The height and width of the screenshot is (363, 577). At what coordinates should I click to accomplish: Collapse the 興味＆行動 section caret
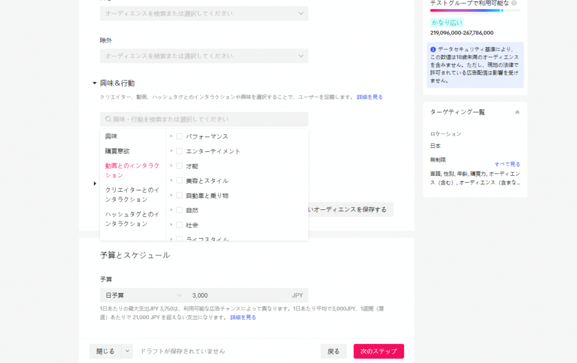click(95, 83)
